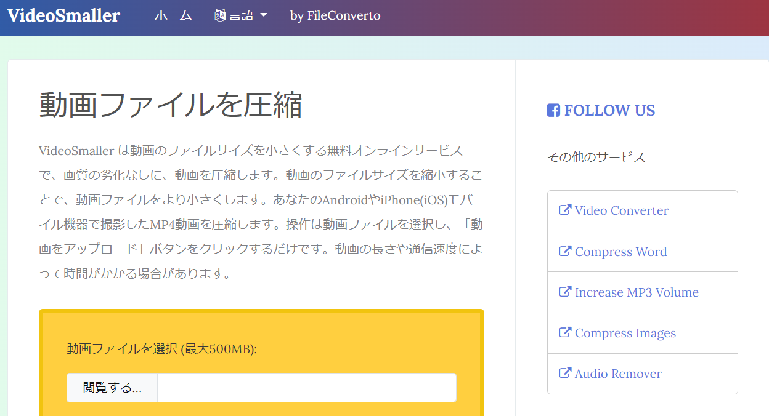
Task: Click the VideoSmaller logo in the header
Action: pos(63,16)
